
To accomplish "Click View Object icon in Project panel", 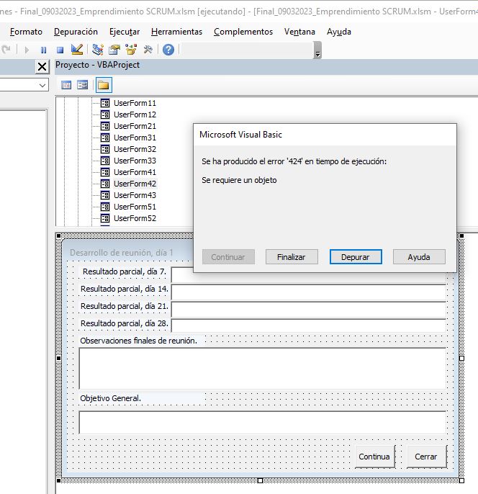I will (x=83, y=85).
